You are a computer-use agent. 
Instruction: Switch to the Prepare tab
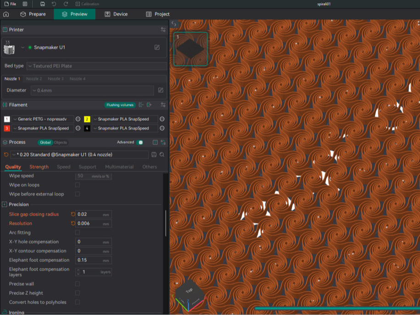pos(33,14)
